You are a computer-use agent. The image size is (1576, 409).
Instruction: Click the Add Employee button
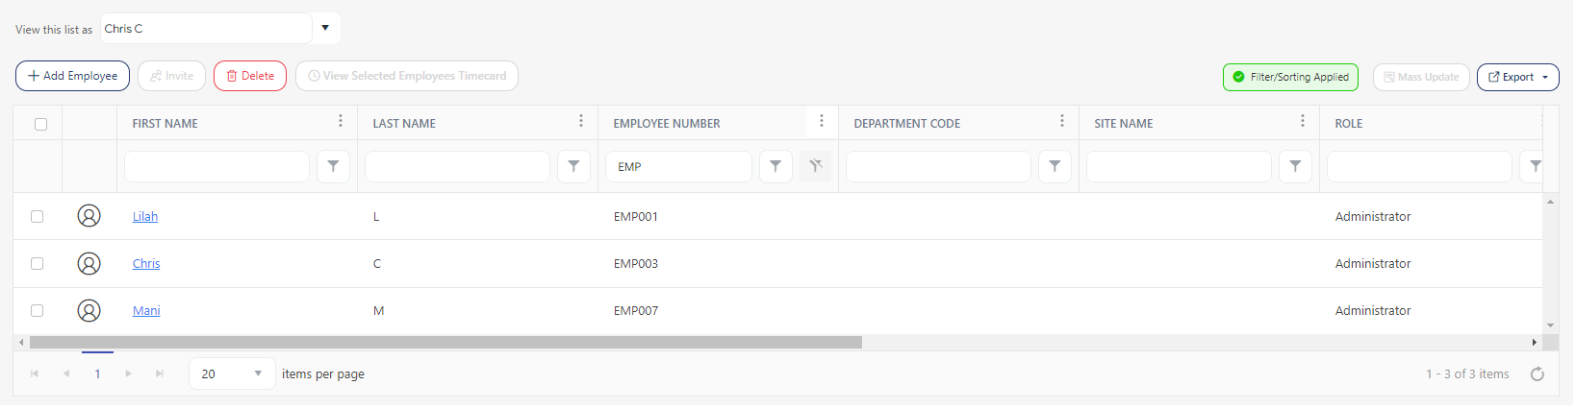point(72,76)
